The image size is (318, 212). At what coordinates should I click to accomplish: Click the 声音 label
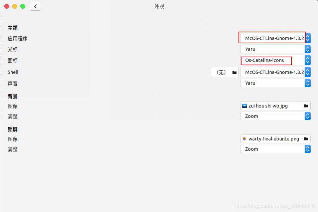point(13,83)
